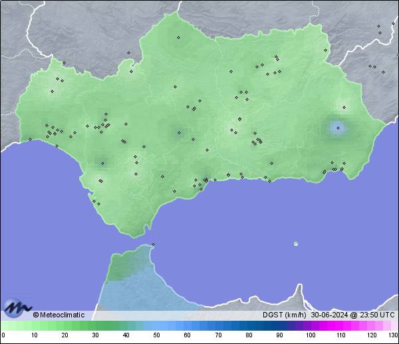Click the 130 label on the gust scale
This screenshot has height=344, width=399.
pos(394,335)
